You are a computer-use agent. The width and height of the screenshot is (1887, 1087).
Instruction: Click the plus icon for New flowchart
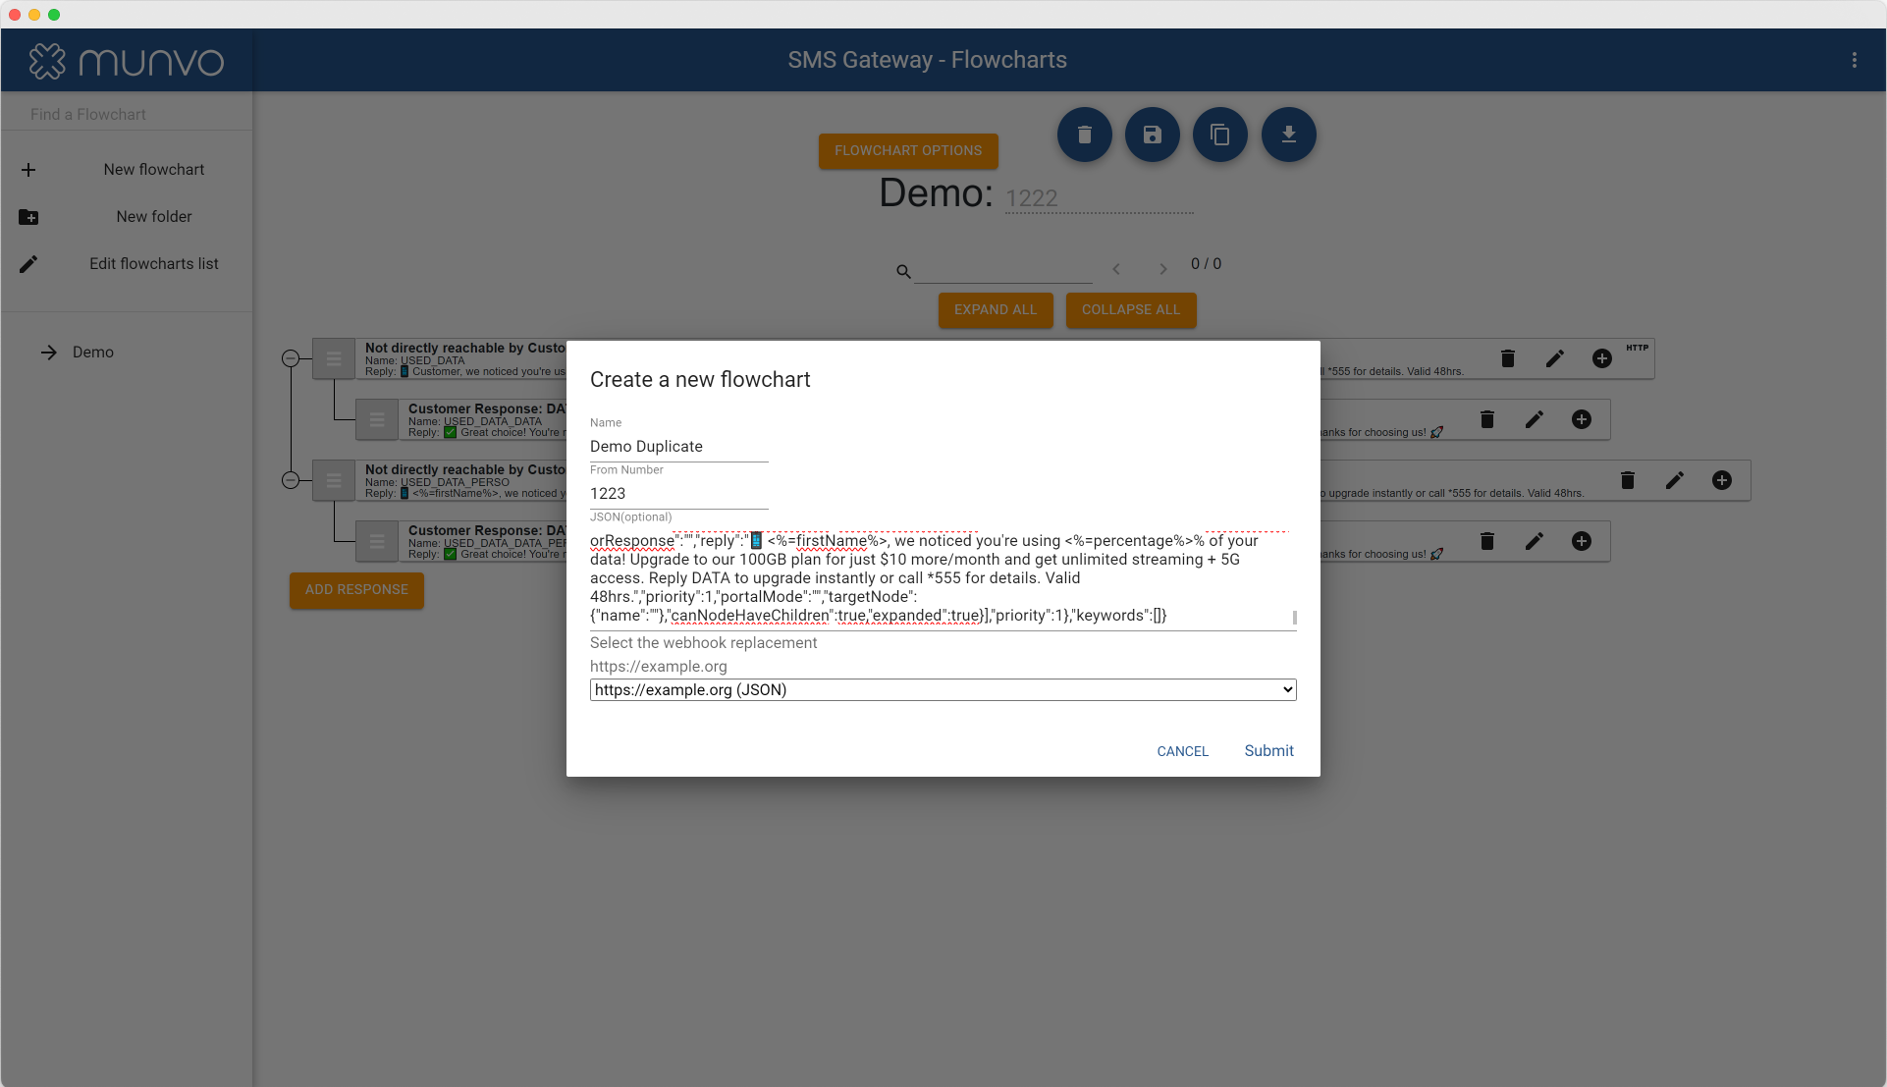pyautogui.click(x=28, y=170)
